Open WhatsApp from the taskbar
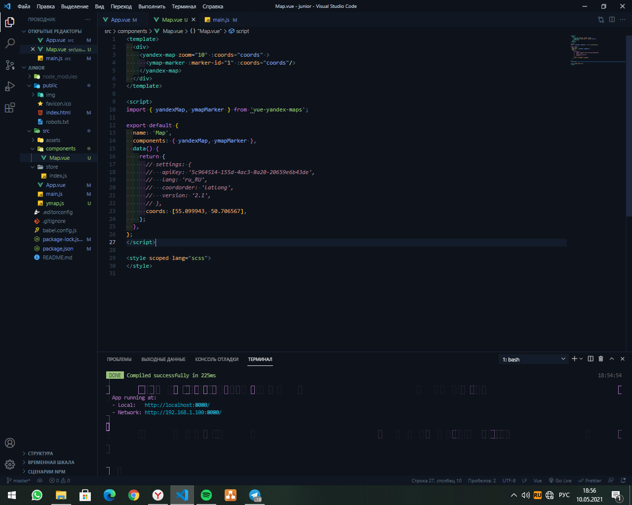Image resolution: width=632 pixels, height=505 pixels. point(37,495)
